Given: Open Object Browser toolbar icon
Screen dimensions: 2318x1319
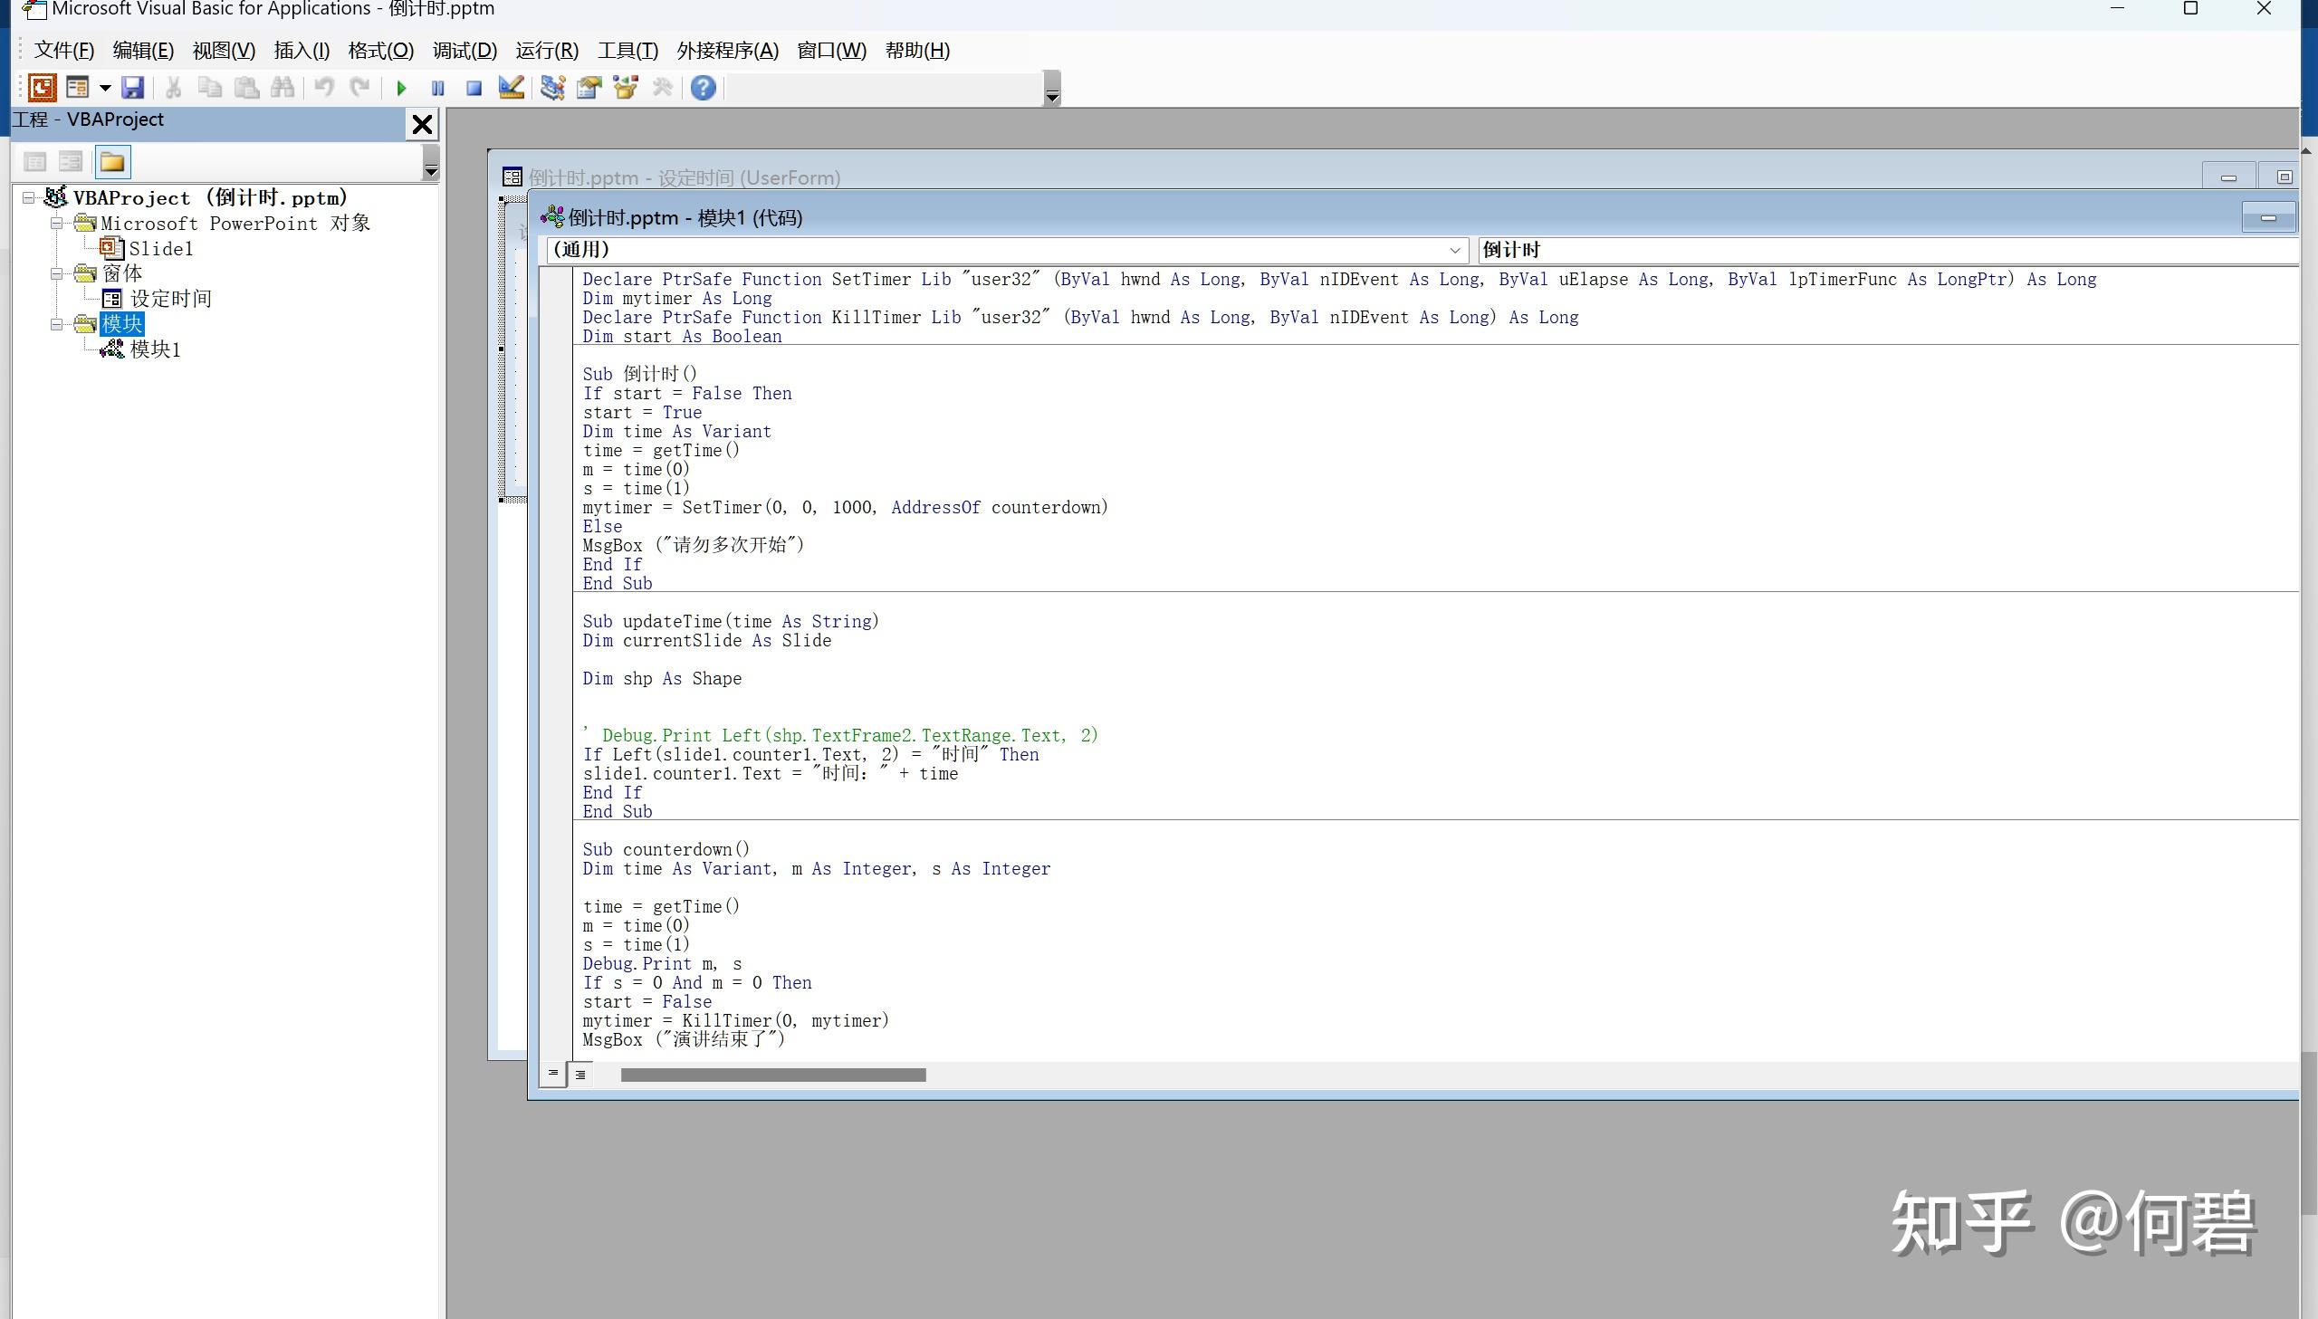Looking at the screenshot, I should pos(626,88).
